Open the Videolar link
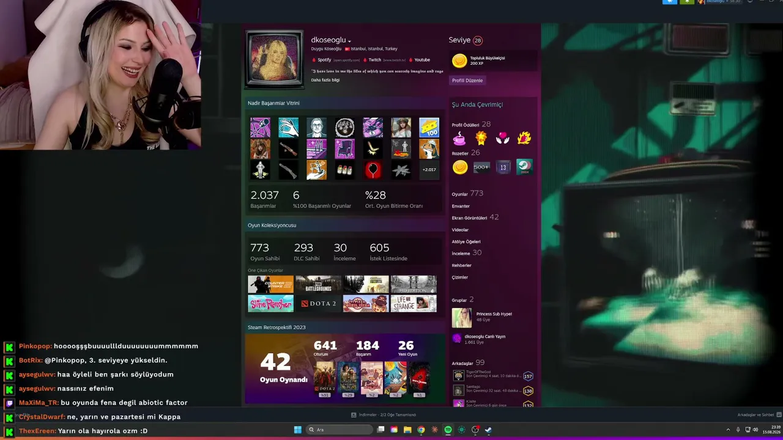The width and height of the screenshot is (783, 440). coord(460,230)
